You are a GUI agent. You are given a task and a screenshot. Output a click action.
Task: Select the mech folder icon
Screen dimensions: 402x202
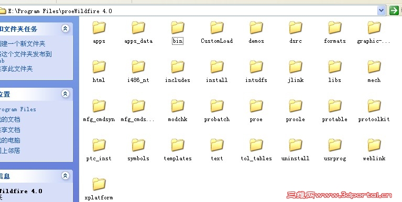(374, 67)
